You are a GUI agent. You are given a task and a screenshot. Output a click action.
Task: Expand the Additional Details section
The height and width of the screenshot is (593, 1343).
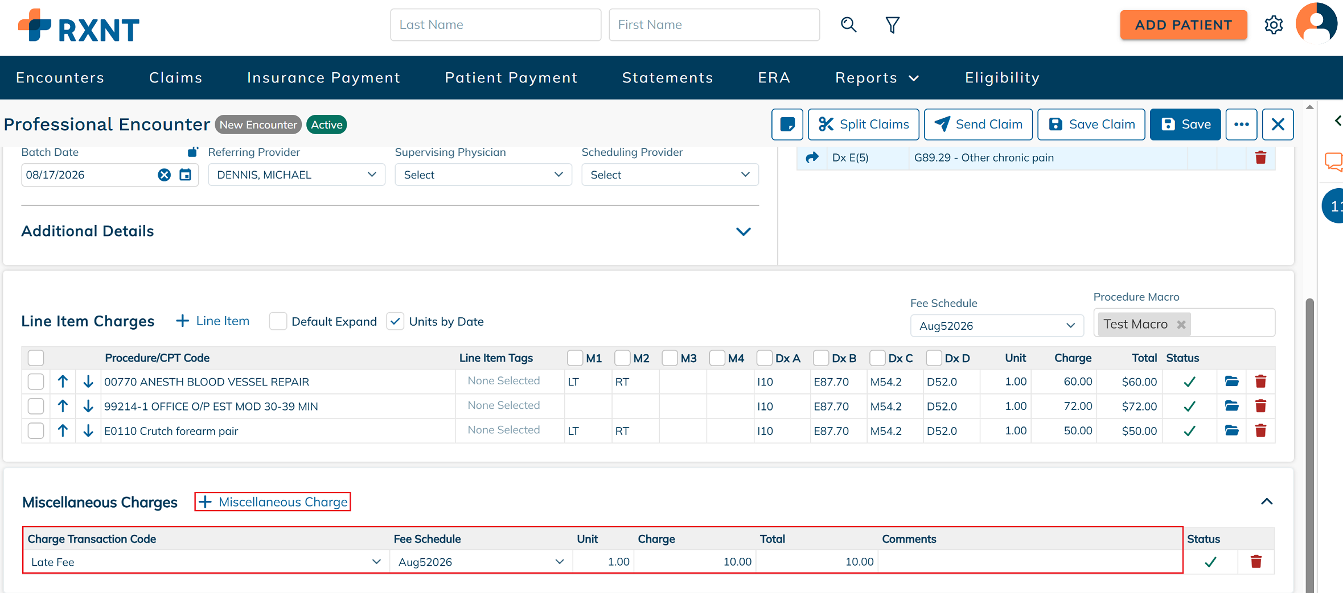(x=743, y=231)
